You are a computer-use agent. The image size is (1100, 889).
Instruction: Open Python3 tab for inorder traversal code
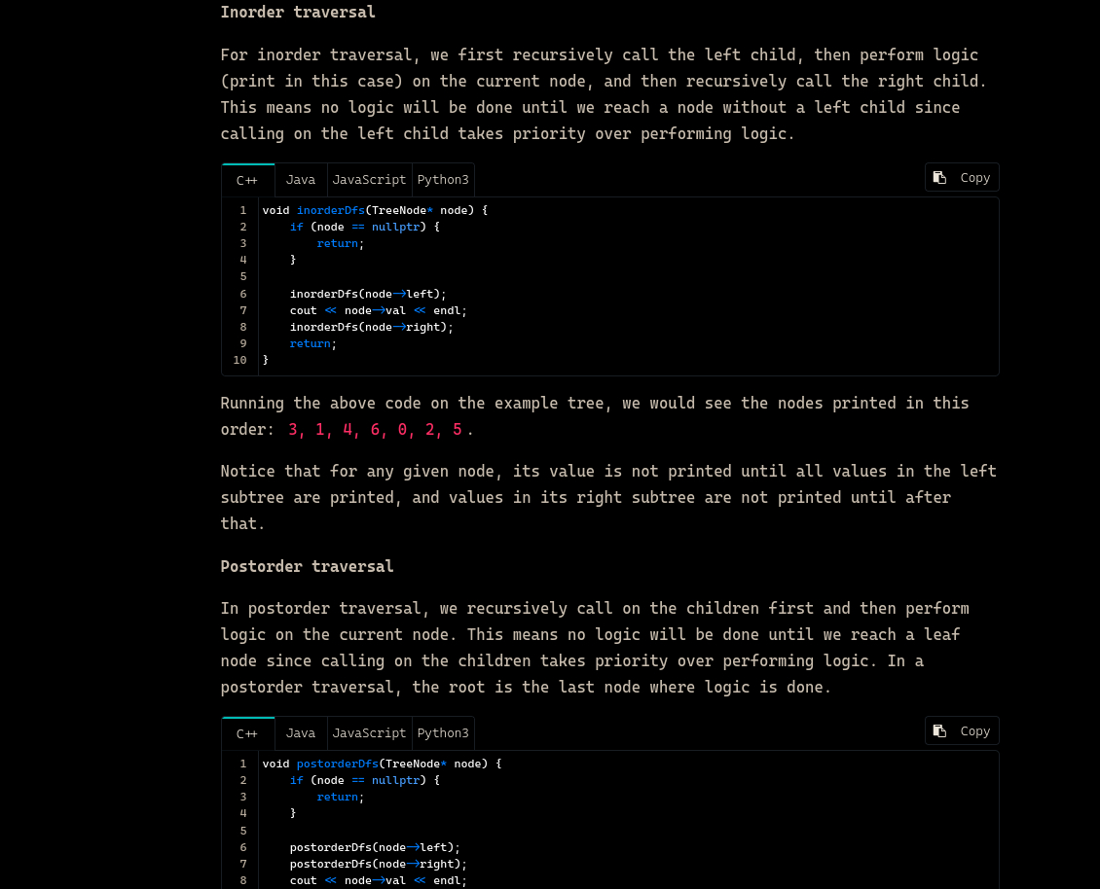443,180
